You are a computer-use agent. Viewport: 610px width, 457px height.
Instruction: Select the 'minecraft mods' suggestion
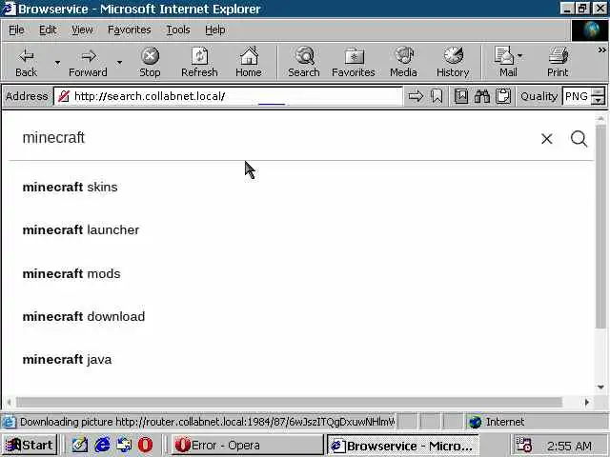coord(71,273)
